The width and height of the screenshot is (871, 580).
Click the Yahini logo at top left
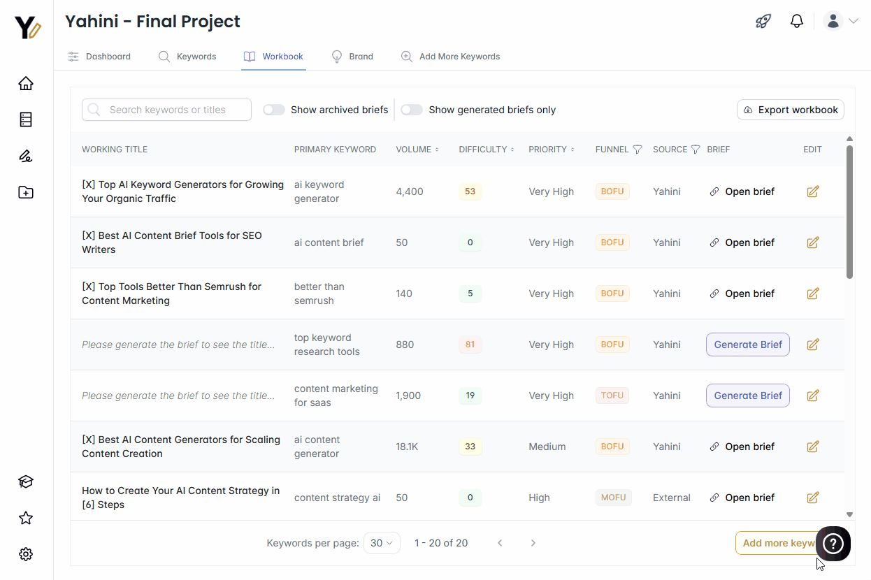(26, 28)
